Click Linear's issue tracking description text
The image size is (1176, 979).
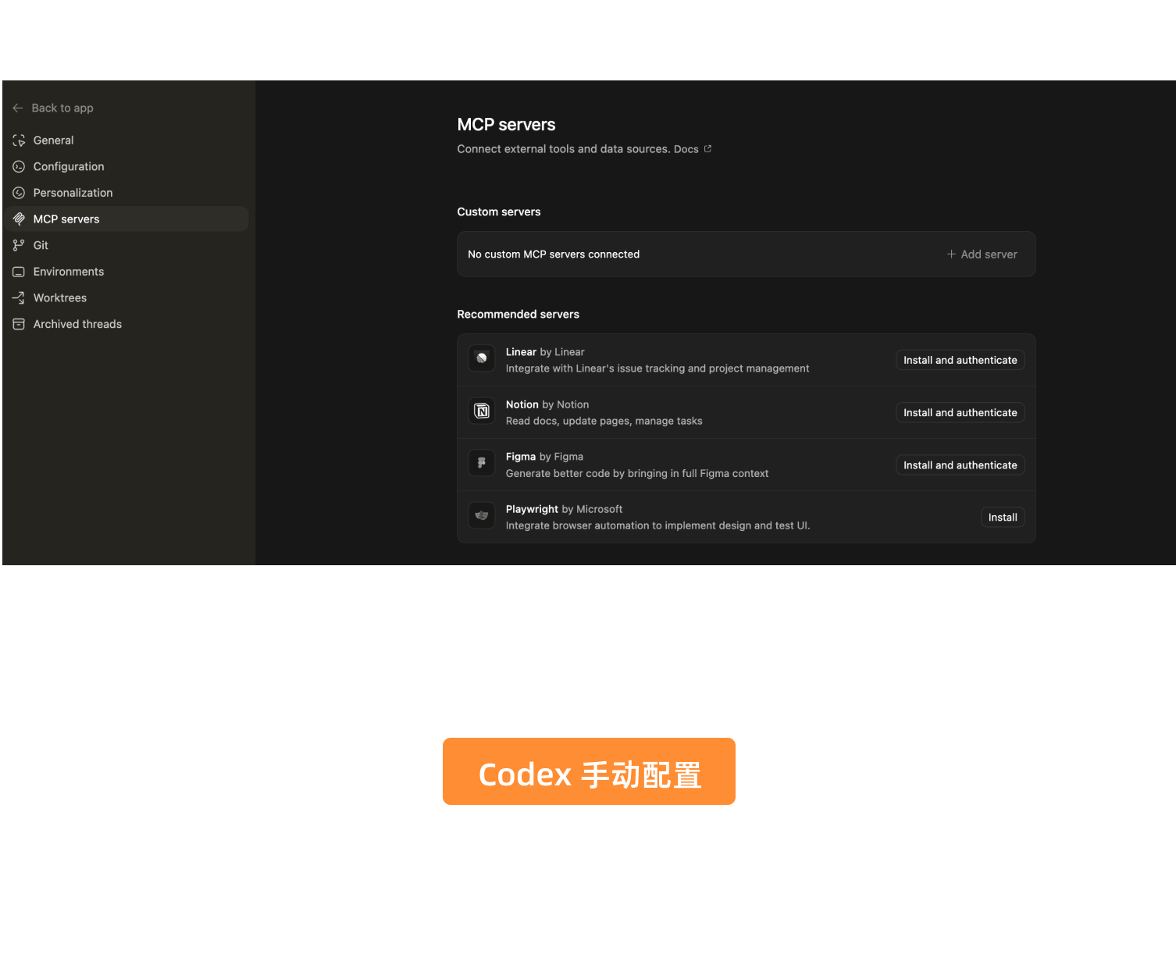[657, 368]
